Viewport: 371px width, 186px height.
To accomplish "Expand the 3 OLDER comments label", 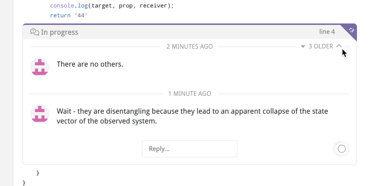I will (x=321, y=46).
